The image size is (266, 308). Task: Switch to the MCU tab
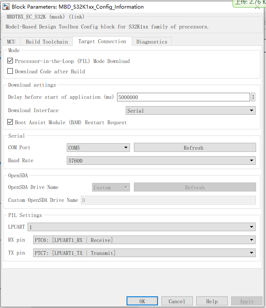pos(11,42)
